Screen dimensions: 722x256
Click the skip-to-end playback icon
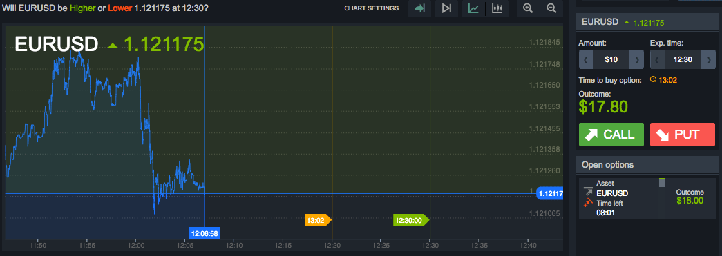(x=446, y=8)
